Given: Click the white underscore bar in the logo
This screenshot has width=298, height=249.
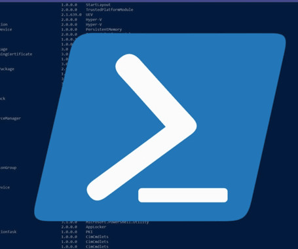Looking at the screenshot, I should pos(183,195).
